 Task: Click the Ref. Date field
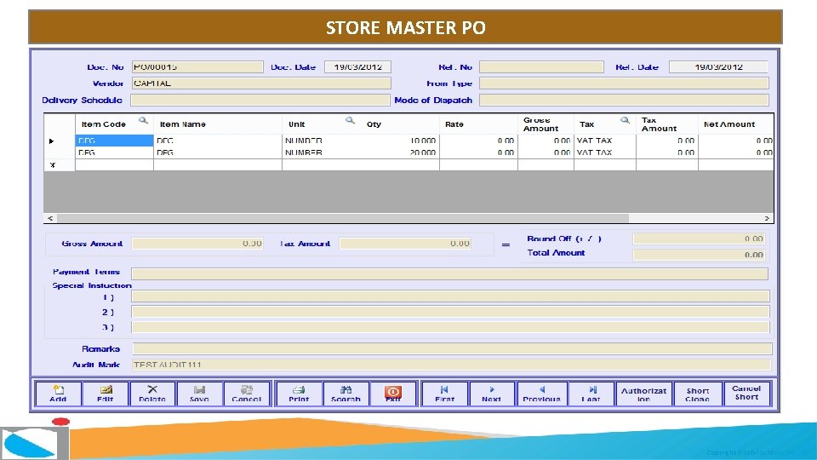point(718,66)
